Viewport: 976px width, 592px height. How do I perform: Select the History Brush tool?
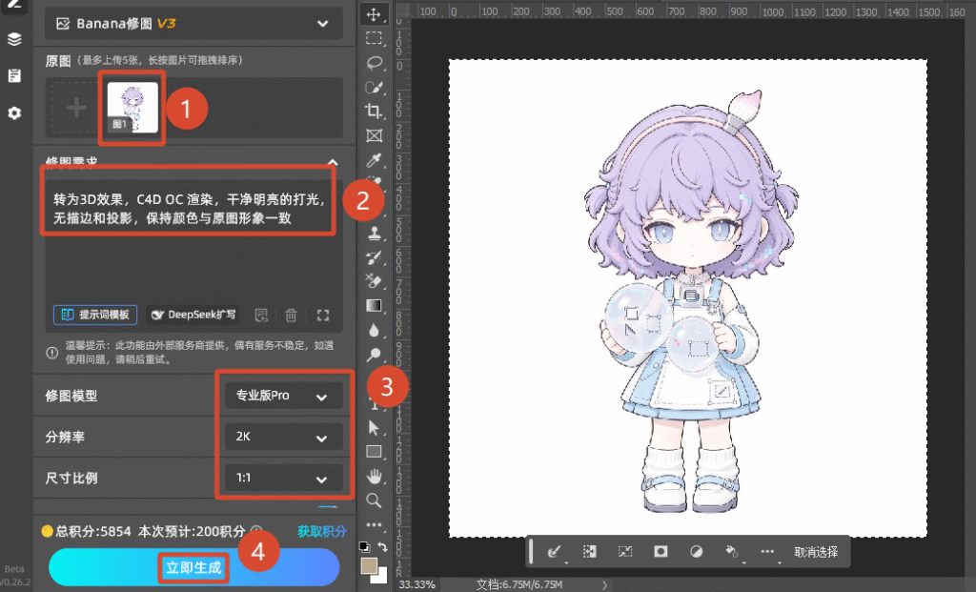click(x=374, y=257)
